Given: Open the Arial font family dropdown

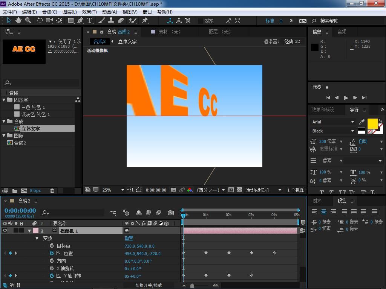Looking at the screenshot, I should (333, 122).
